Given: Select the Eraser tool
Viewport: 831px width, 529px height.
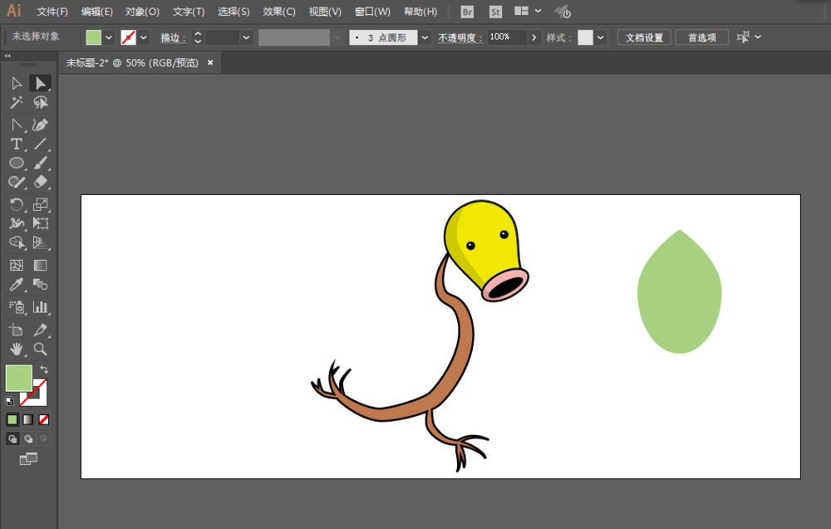Looking at the screenshot, I should point(40,183).
